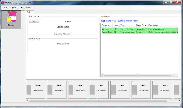This screenshot has height=108, width=183.
Task: Select the Device 6 phone icon
Action: (134, 90)
